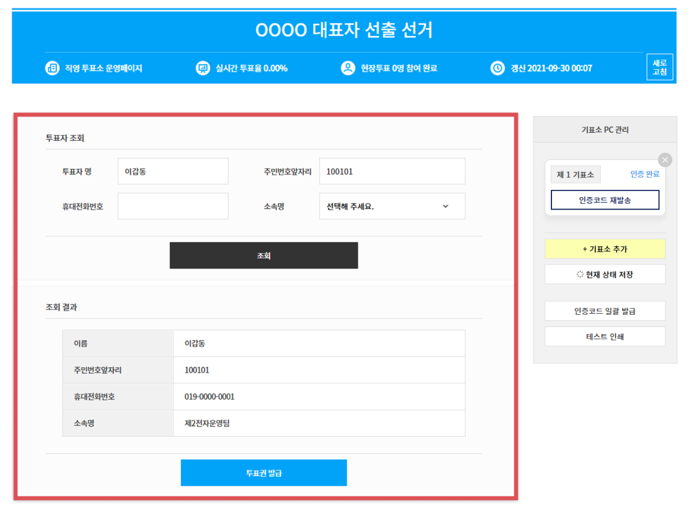The height and width of the screenshot is (530, 692).
Task: Click the 투표자 명 input field
Action: tap(173, 171)
